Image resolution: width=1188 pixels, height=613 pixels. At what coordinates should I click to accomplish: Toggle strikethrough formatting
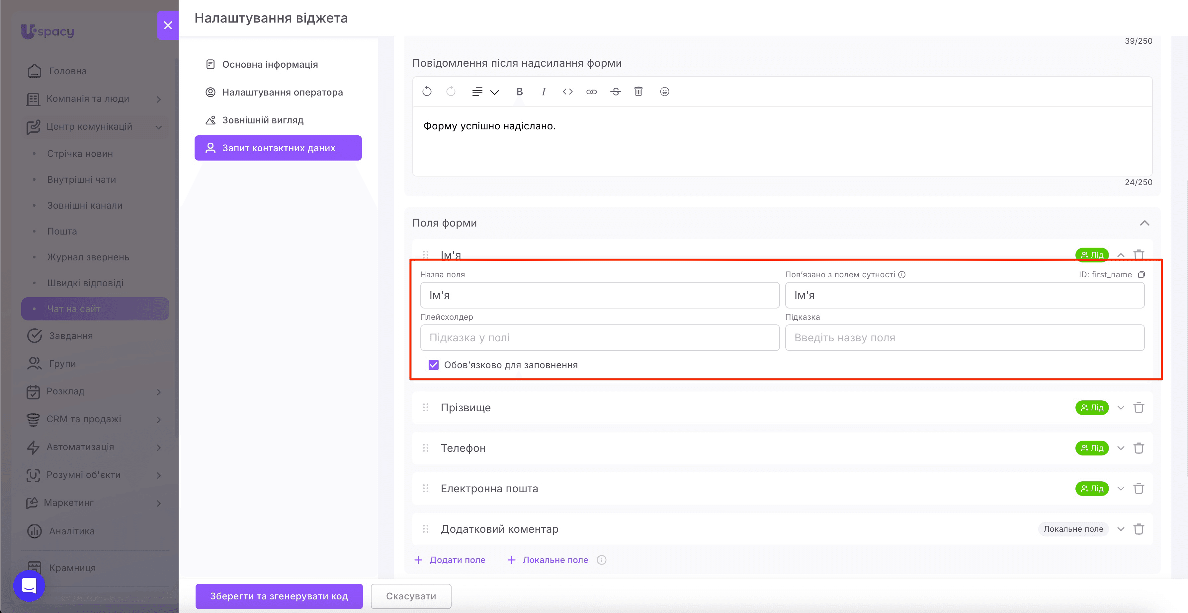point(615,92)
